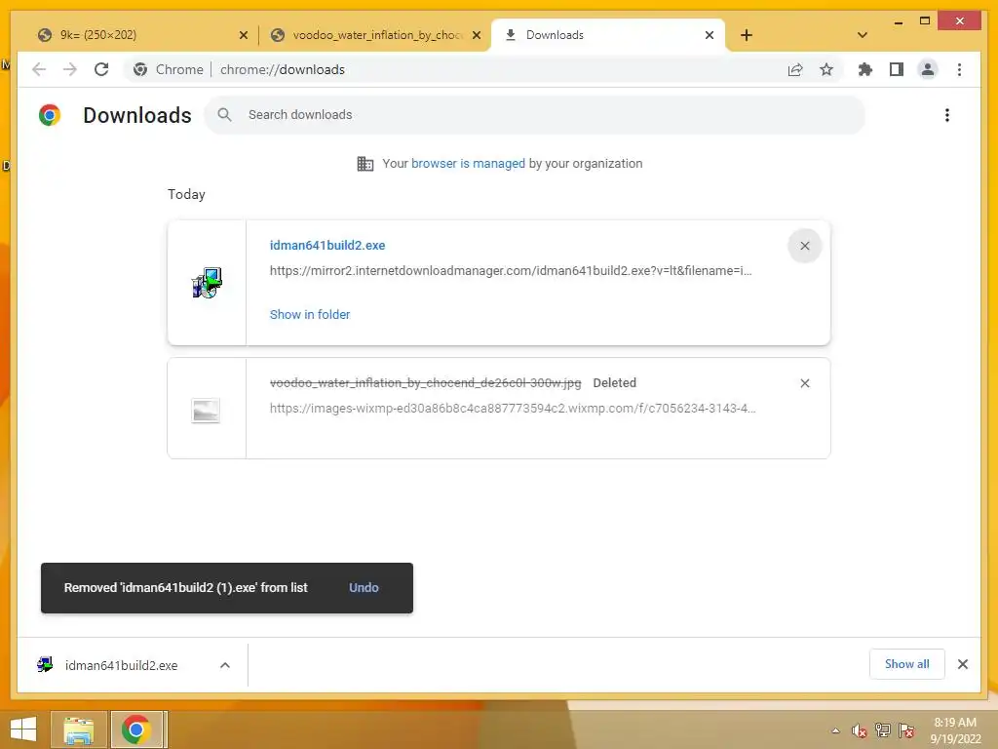
Task: Open Chrome's three-dot main menu
Action: tap(959, 69)
